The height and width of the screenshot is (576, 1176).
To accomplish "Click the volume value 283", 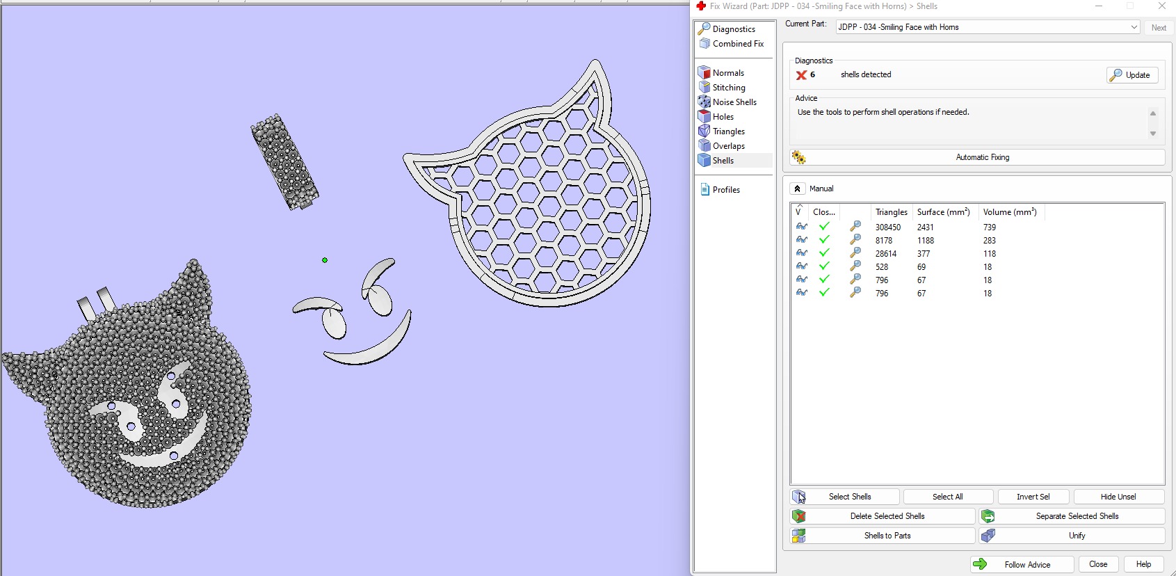I will tap(990, 241).
